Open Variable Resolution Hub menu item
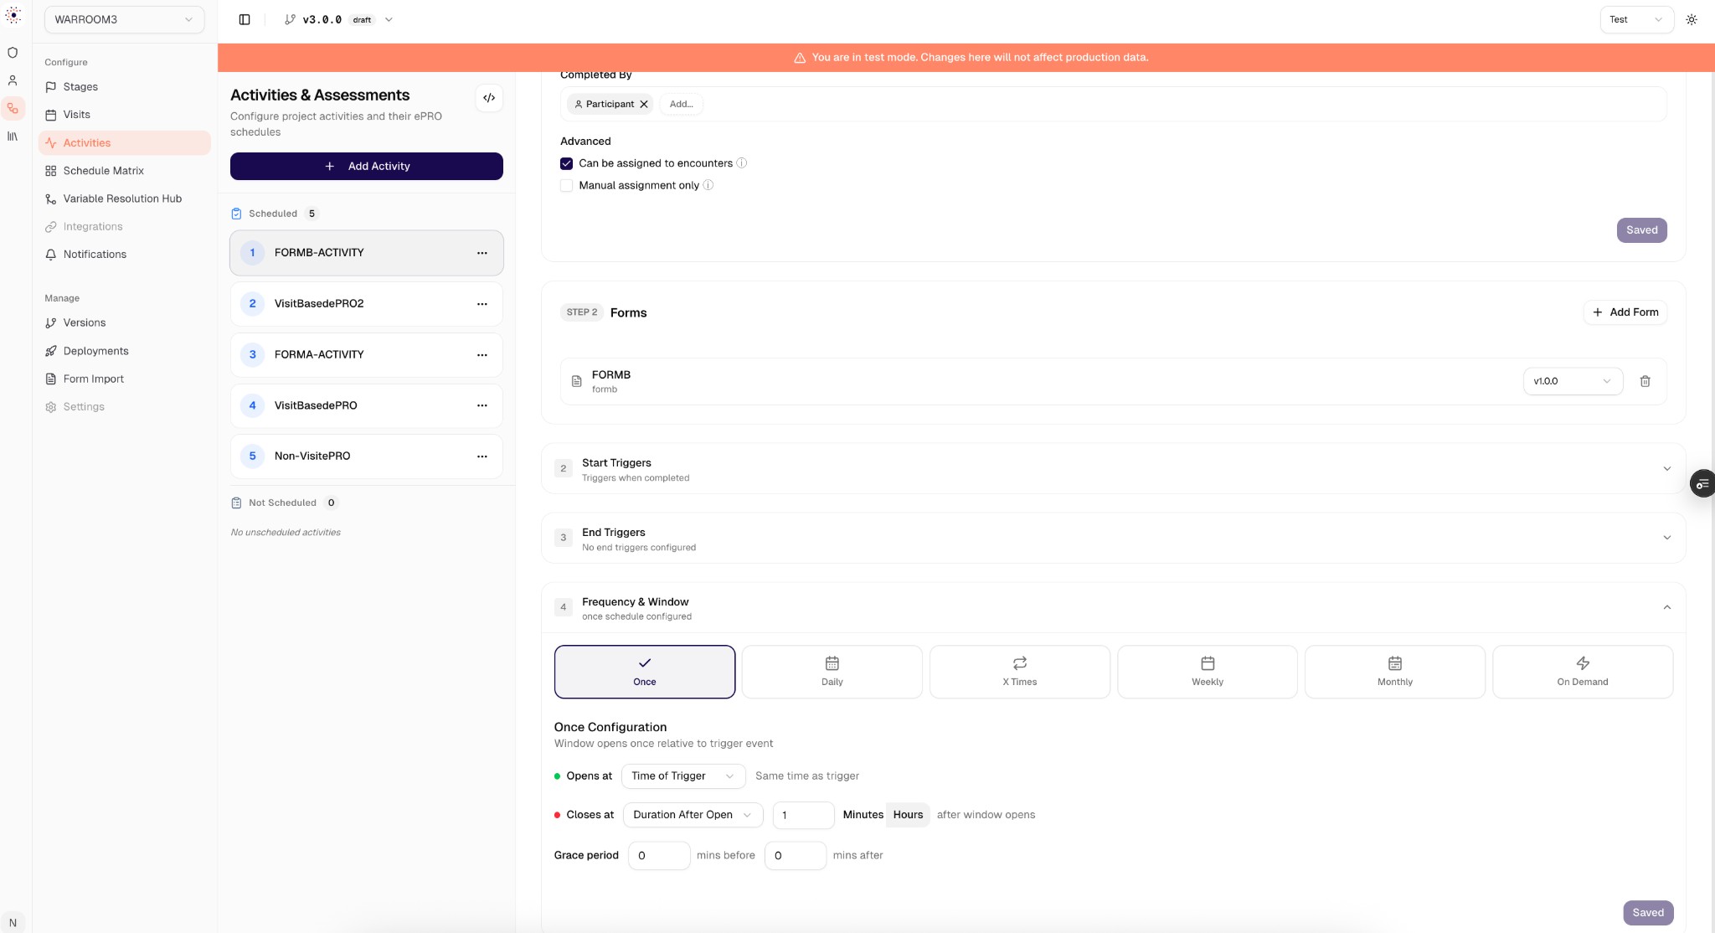1715x933 pixels. click(122, 198)
